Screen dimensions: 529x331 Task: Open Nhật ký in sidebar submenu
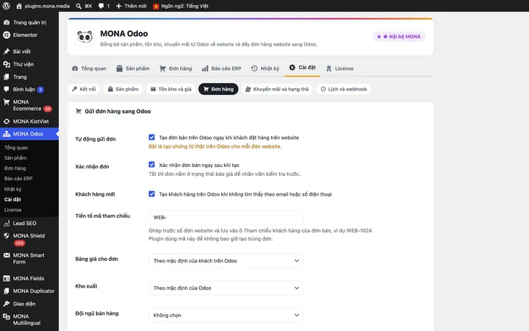click(12, 189)
